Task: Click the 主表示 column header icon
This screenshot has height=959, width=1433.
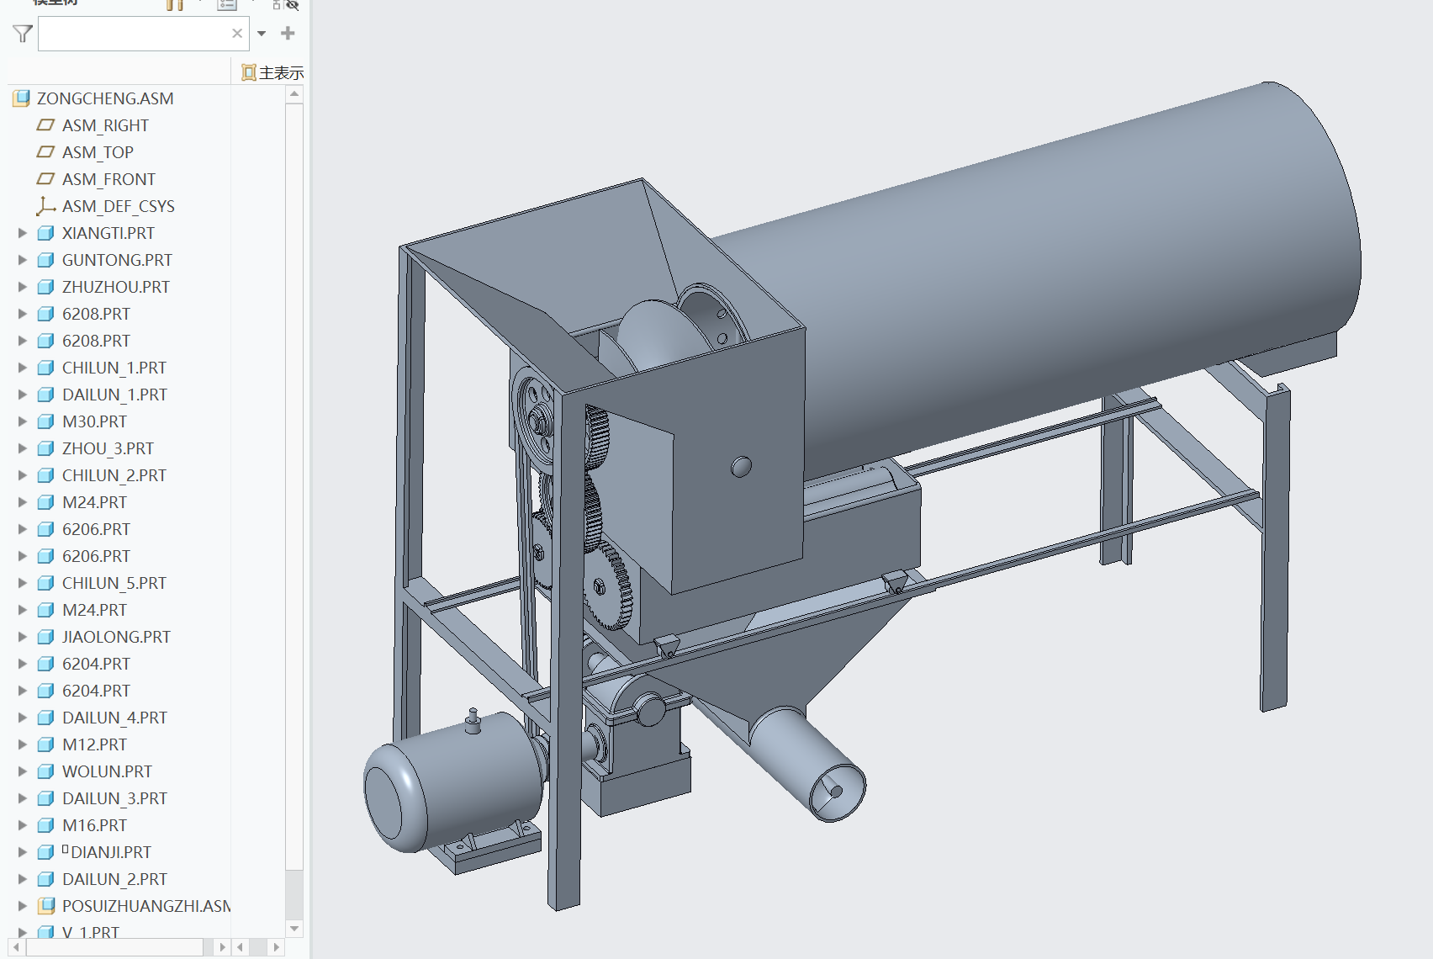Action: click(x=248, y=73)
